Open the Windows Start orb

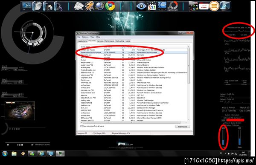pyautogui.click(x=5, y=153)
